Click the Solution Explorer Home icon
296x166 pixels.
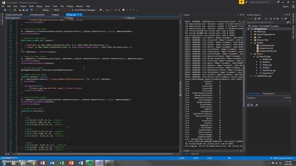(255, 18)
